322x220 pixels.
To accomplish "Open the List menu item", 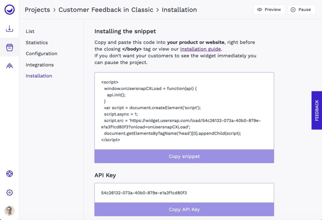I will 30,31.
